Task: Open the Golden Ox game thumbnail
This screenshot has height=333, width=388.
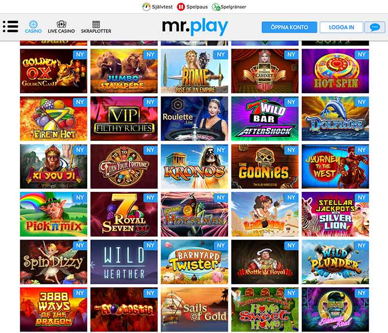Action: [x=53, y=71]
